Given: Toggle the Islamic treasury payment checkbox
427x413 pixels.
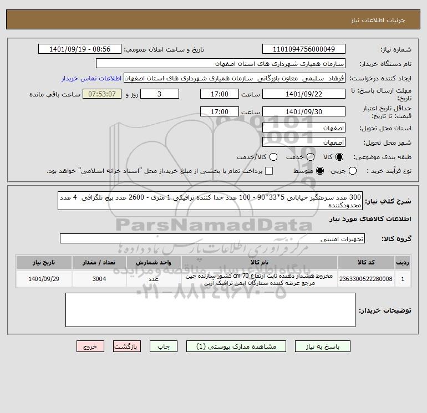Looking at the screenshot, I should (x=269, y=171).
